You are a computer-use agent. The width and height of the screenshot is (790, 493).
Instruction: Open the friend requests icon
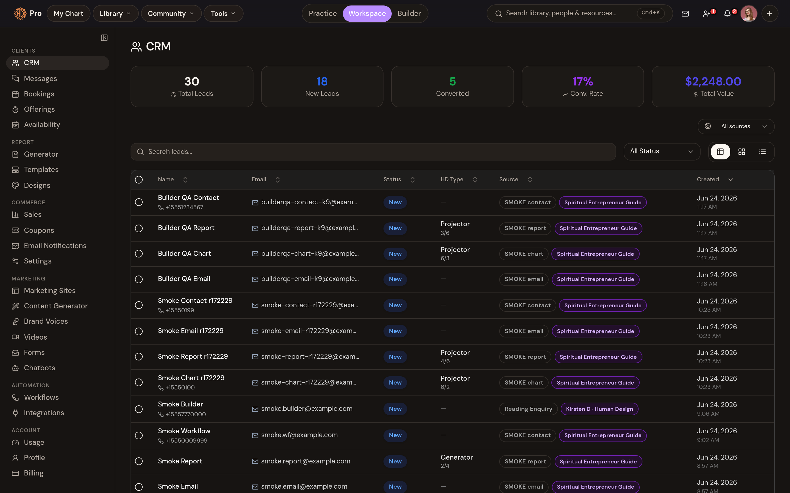(706, 13)
